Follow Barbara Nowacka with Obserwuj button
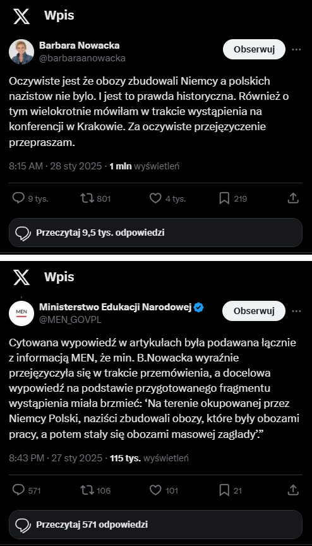The width and height of the screenshot is (312, 546). pos(254,49)
